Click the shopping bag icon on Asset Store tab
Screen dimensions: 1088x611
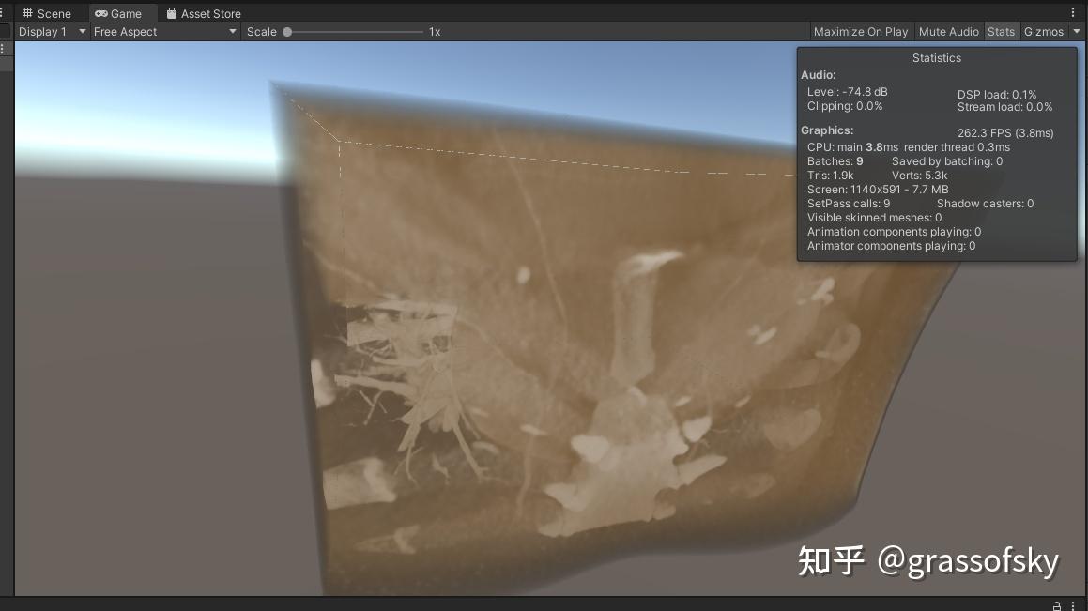coord(171,13)
